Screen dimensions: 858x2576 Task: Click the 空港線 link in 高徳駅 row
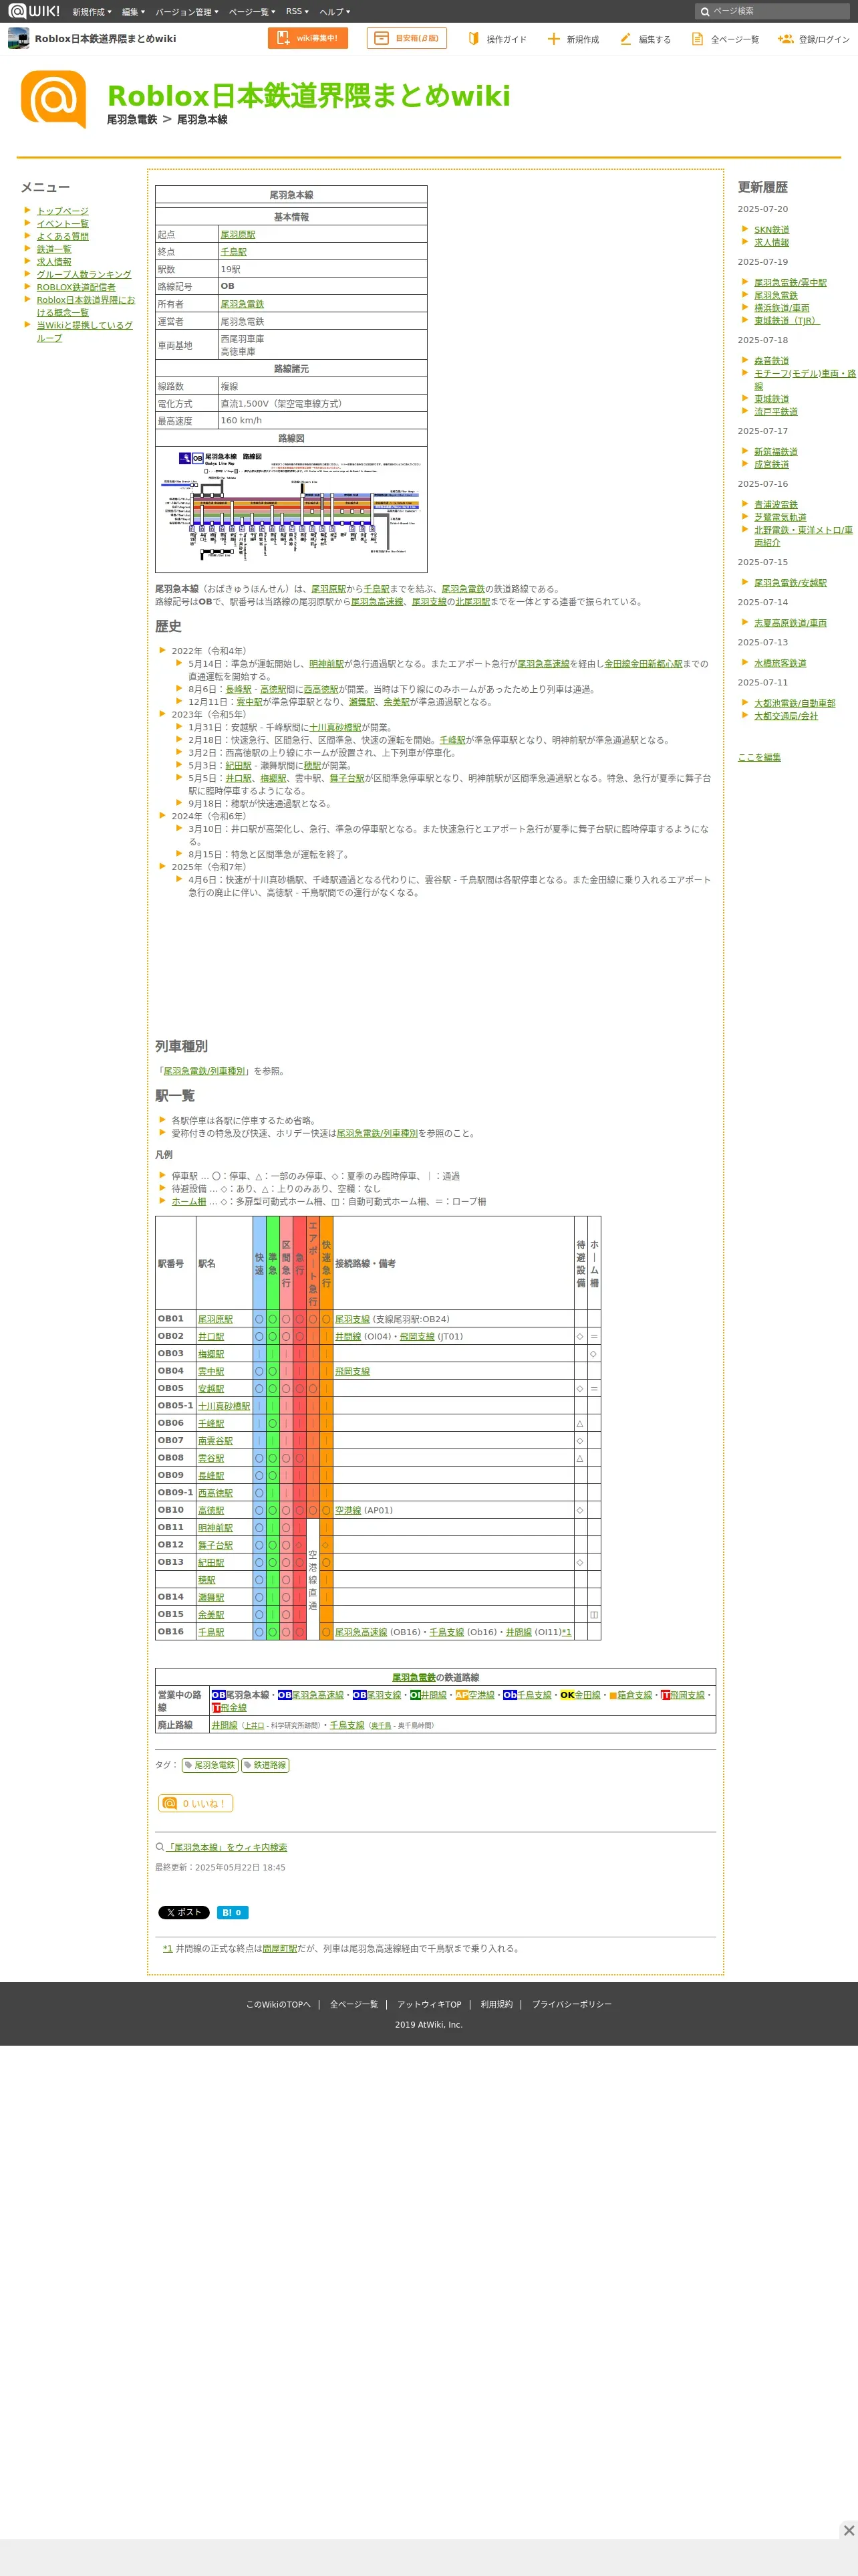tap(347, 1510)
